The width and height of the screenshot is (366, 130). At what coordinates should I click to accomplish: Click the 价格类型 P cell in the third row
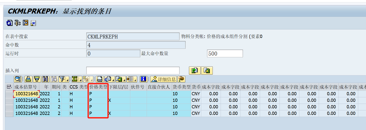(98, 107)
